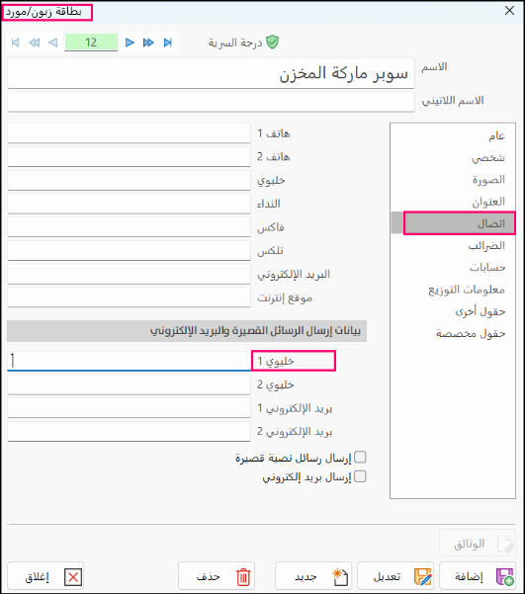Click the green security level shield icon
This screenshot has height=594, width=525.
272,42
